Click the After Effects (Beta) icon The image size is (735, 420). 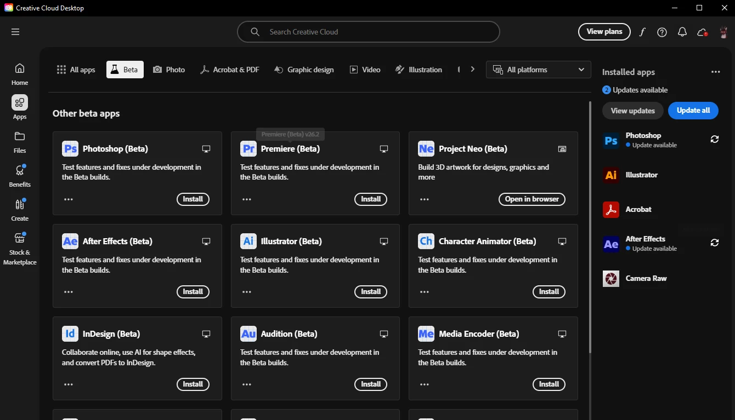coord(70,241)
